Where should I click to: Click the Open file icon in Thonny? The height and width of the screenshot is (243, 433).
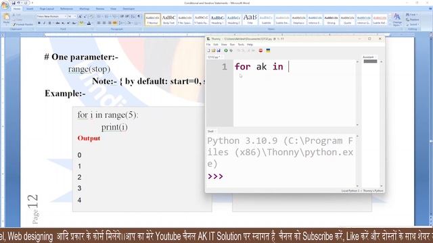click(x=214, y=51)
